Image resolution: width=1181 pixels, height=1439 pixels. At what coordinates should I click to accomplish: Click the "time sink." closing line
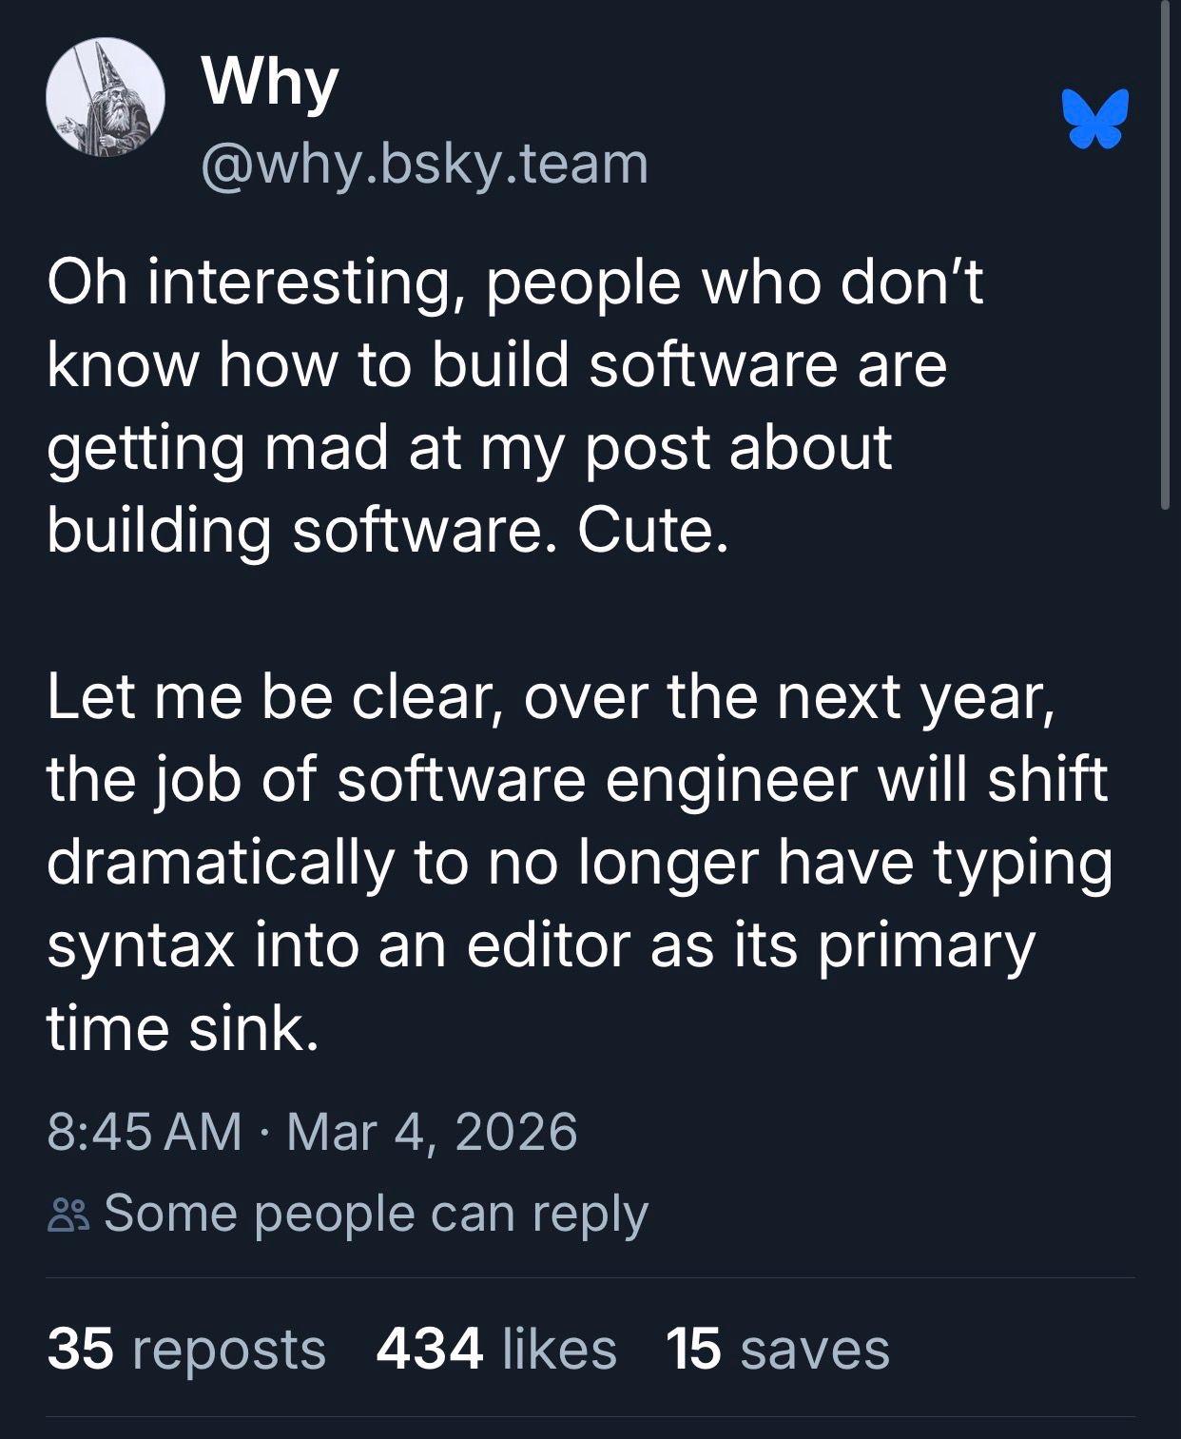[x=183, y=1028]
